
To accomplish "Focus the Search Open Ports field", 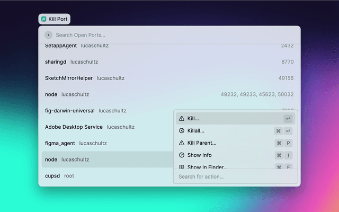I will tap(169, 35).
